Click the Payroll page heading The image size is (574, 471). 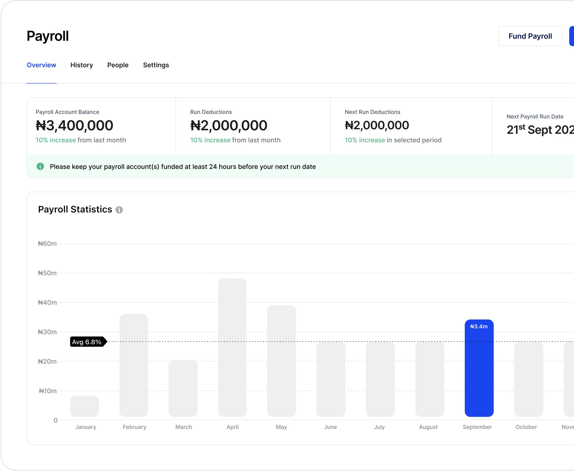tap(48, 36)
